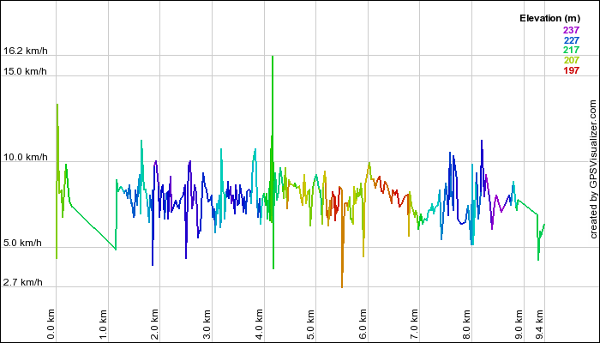The image size is (600, 343).
Task: Select the purple 237 elevation legend entry
Action: pyautogui.click(x=572, y=30)
